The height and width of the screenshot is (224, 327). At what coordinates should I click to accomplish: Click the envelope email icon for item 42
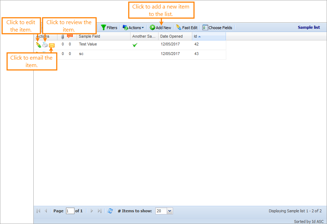pos(52,45)
